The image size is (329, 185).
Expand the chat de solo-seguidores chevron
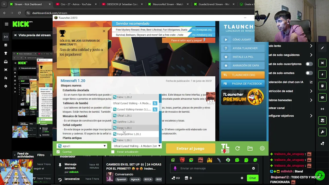311,55
